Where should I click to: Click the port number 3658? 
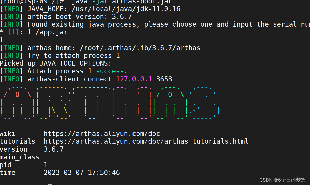[164, 79]
